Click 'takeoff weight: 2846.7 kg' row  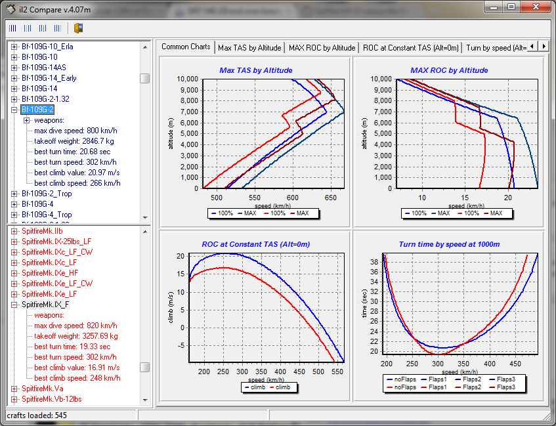click(x=74, y=141)
